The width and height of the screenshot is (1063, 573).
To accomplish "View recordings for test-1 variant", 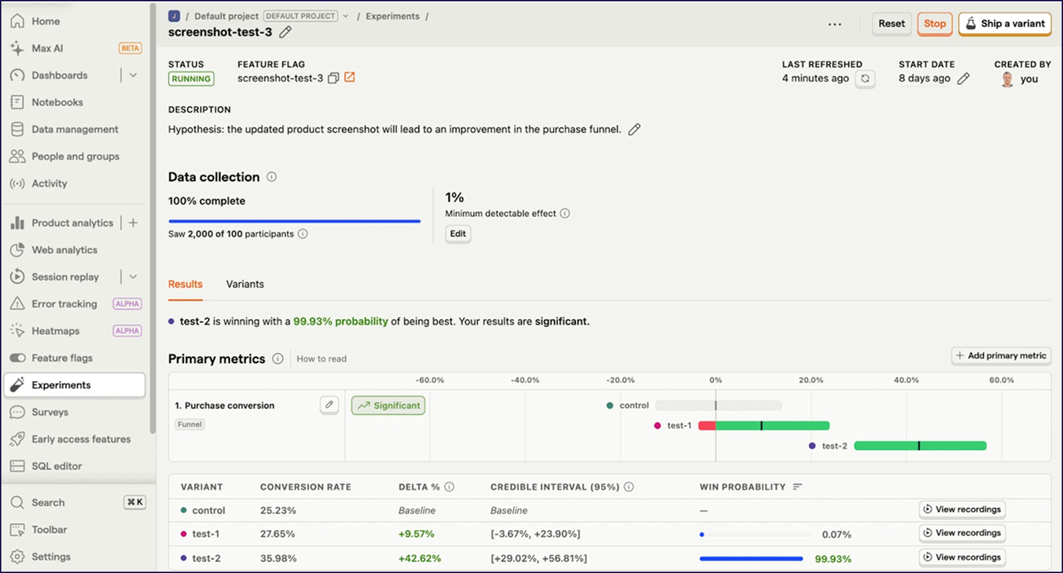I will (x=962, y=532).
